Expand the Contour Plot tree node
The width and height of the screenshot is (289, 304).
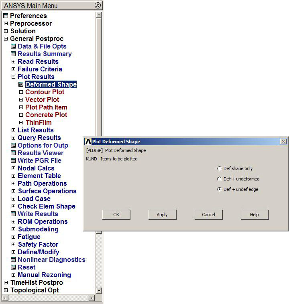pyautogui.click(x=21, y=92)
